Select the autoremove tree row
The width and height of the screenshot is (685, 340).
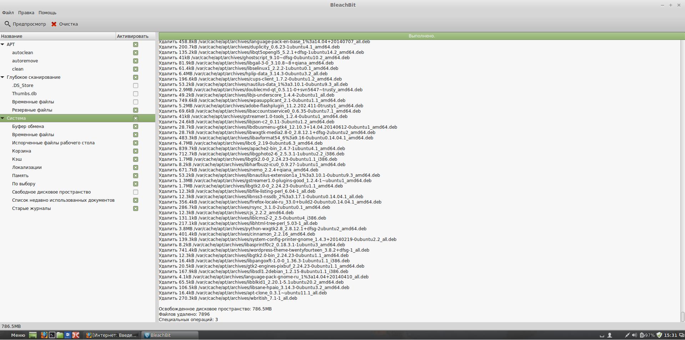pos(77,61)
